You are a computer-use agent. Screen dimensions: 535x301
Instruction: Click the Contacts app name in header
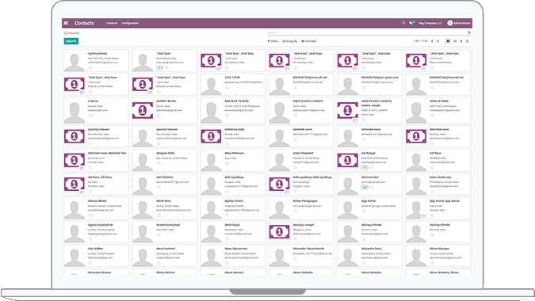[84, 23]
